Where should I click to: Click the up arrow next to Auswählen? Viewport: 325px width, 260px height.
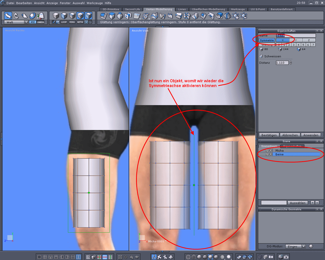(x=317, y=203)
